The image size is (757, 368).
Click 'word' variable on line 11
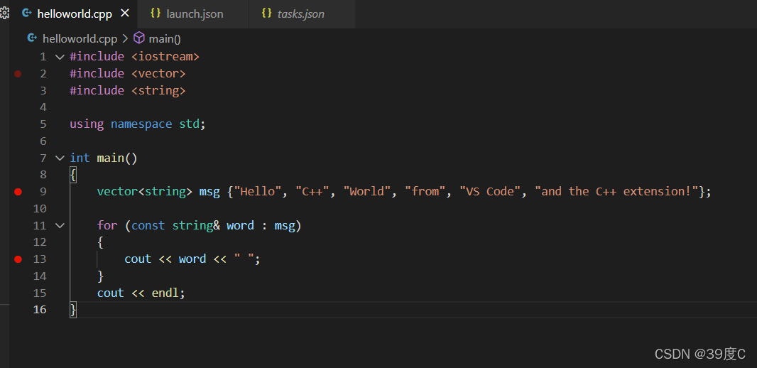[x=241, y=225]
